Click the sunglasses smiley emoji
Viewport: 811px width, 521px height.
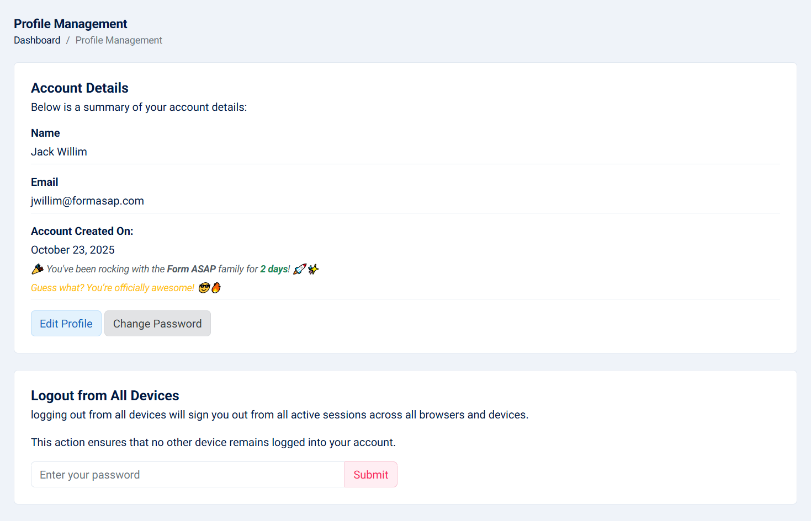point(204,288)
